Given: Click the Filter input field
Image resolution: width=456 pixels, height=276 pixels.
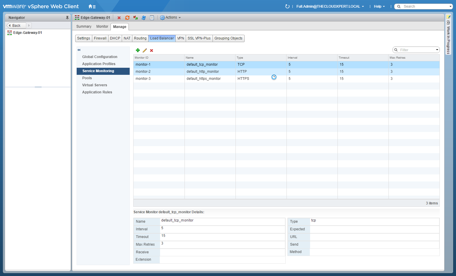Looking at the screenshot, I should pos(417,50).
